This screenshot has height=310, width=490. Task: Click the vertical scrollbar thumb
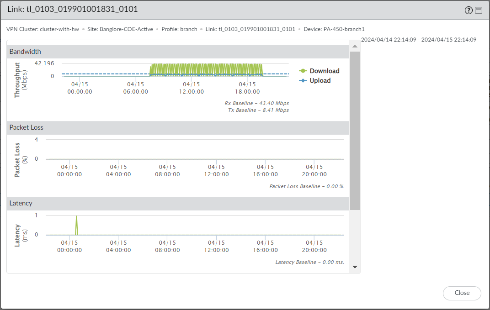(355, 130)
